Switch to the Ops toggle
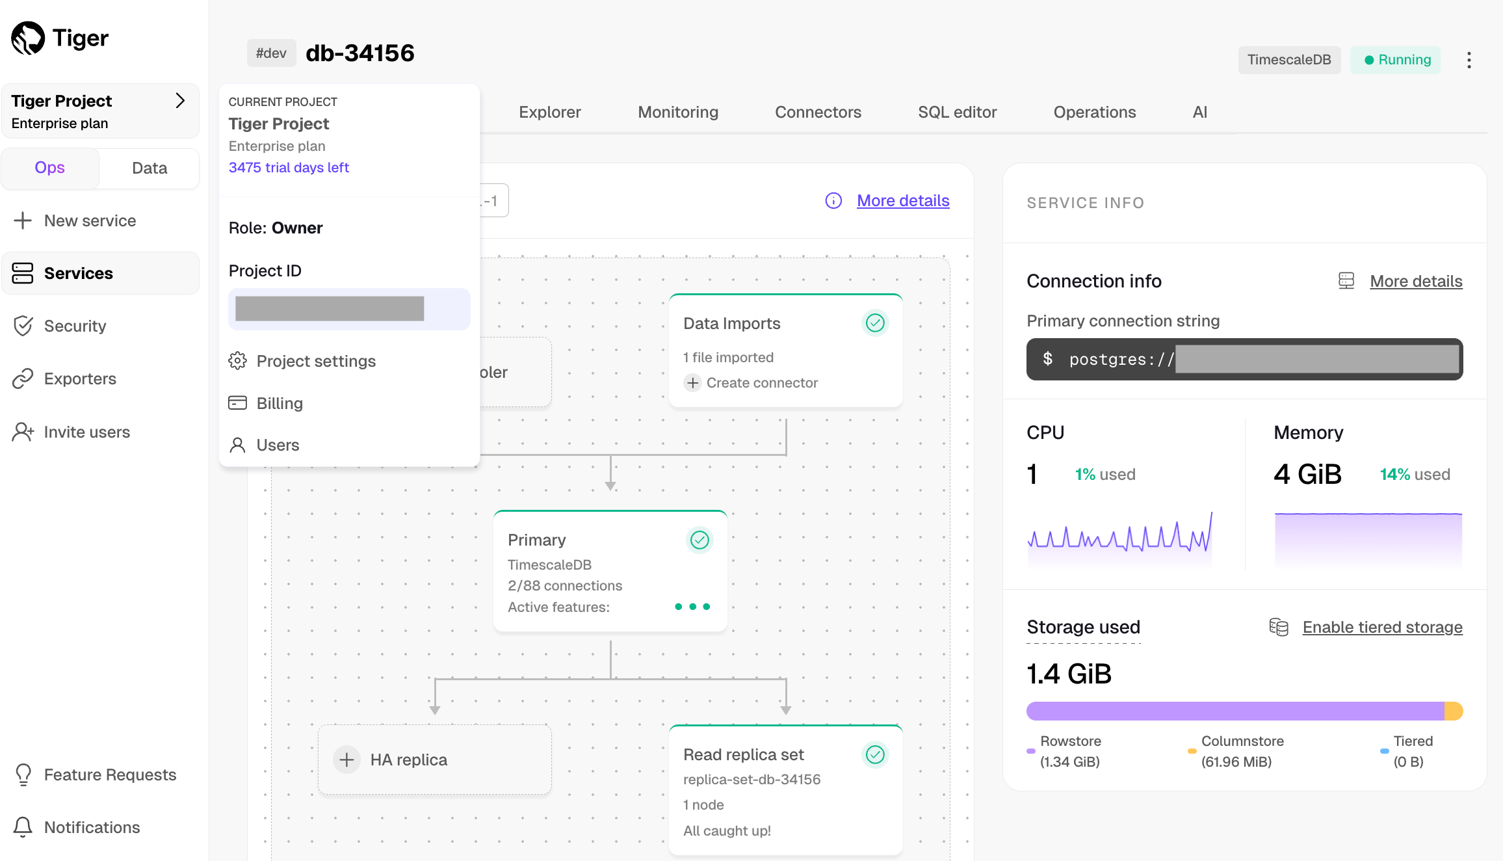 50,168
